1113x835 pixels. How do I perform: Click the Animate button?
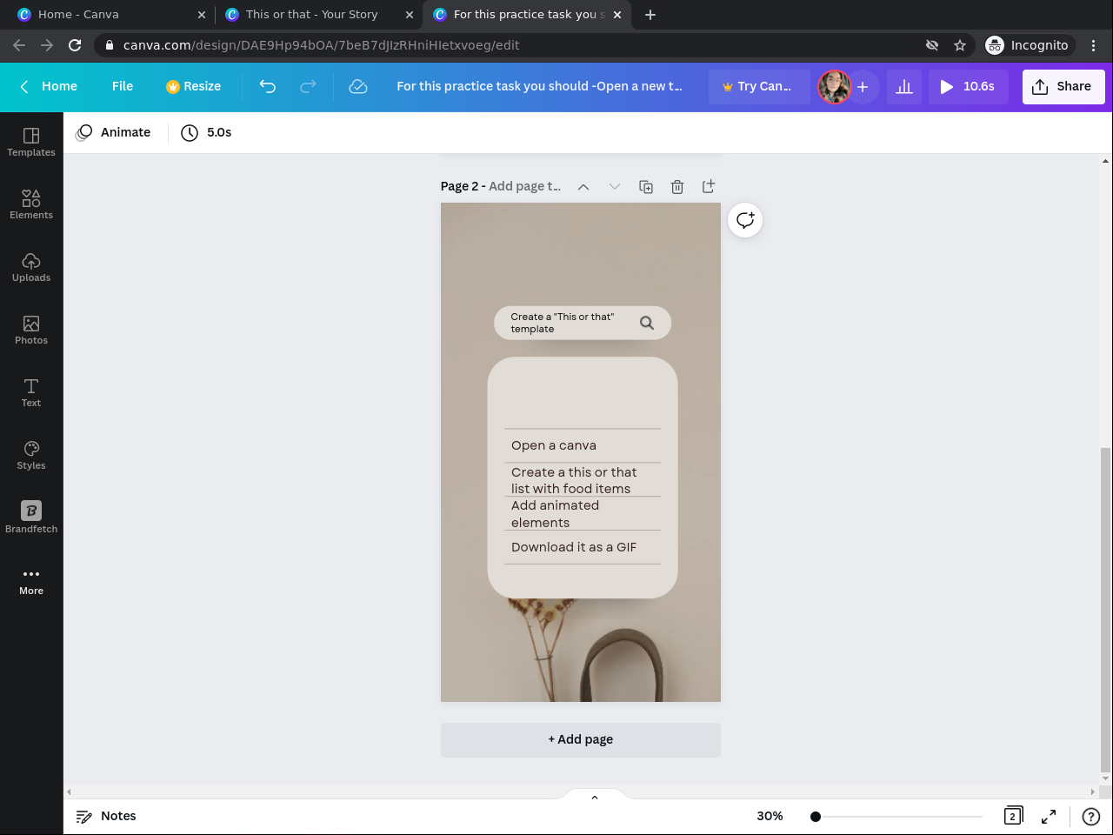(113, 132)
